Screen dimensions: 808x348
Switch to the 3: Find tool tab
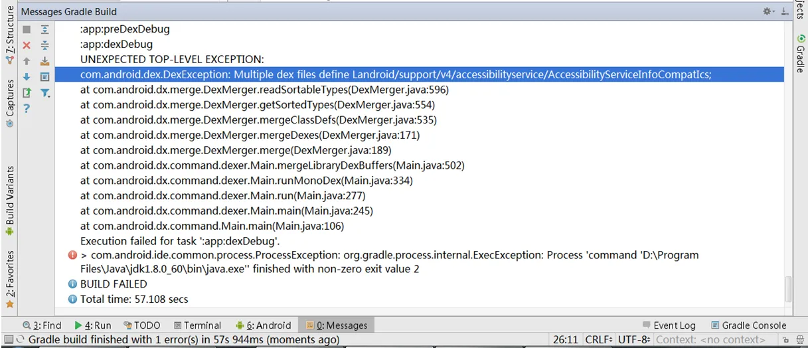[42, 325]
